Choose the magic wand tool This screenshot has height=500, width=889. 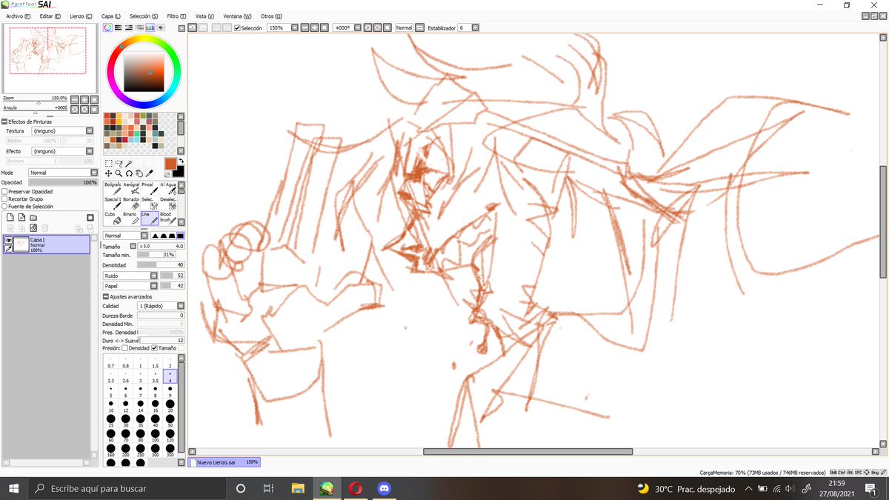(128, 163)
